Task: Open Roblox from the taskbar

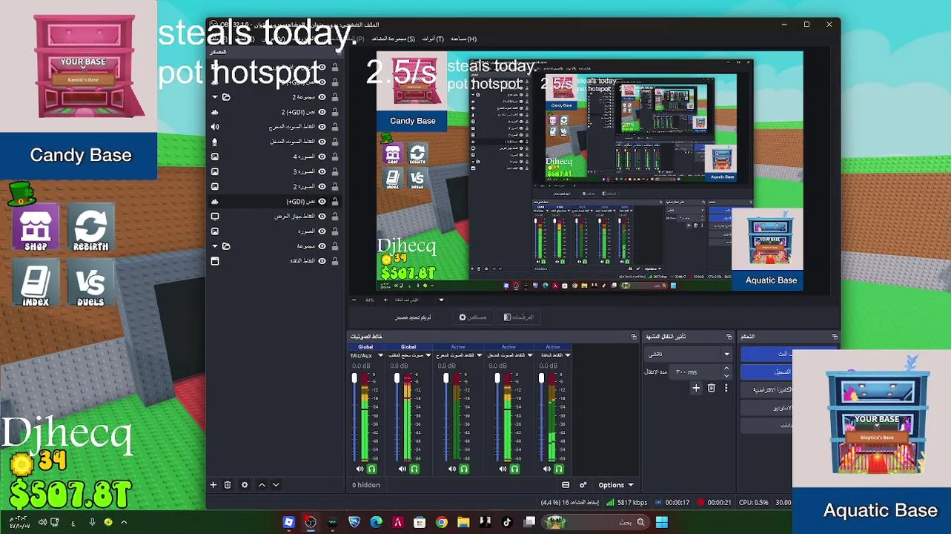Action: pyautogui.click(x=289, y=522)
